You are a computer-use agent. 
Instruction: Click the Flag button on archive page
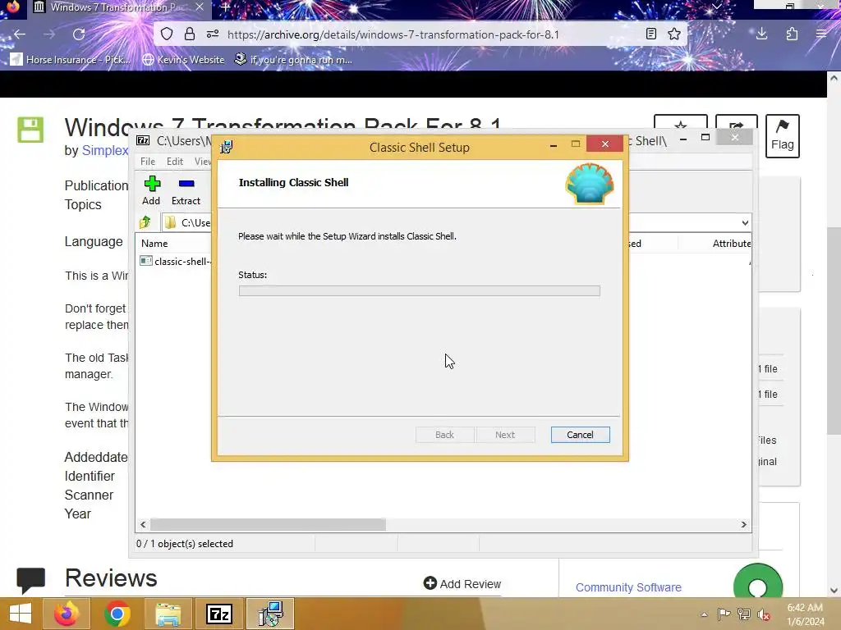pyautogui.click(x=782, y=135)
